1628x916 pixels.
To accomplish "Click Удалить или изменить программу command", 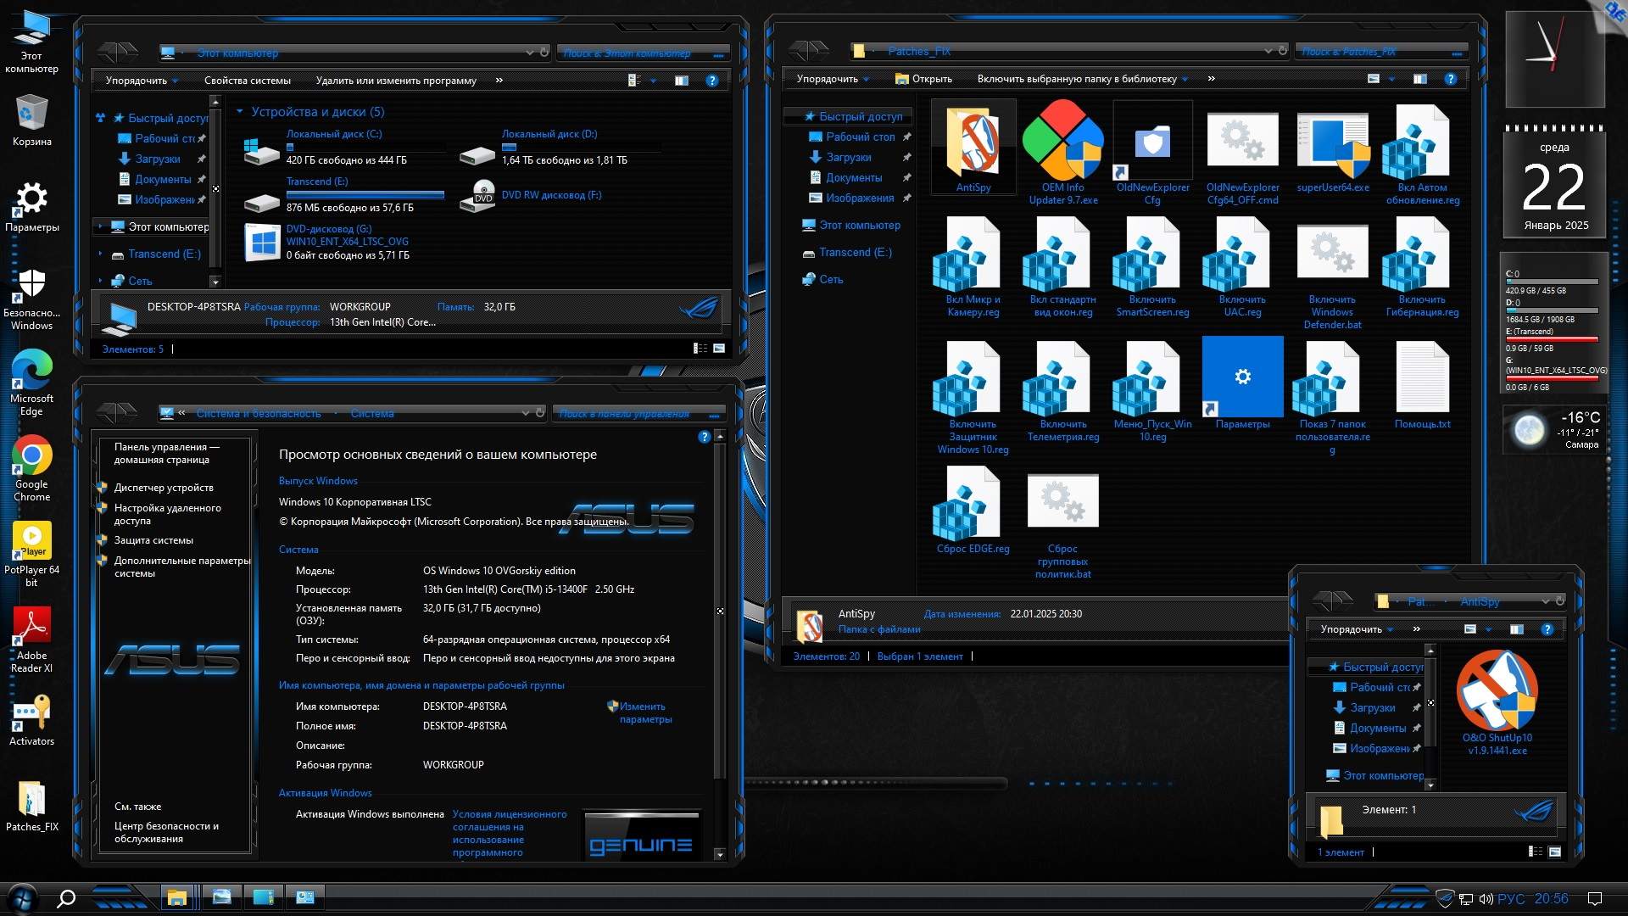I will [396, 81].
